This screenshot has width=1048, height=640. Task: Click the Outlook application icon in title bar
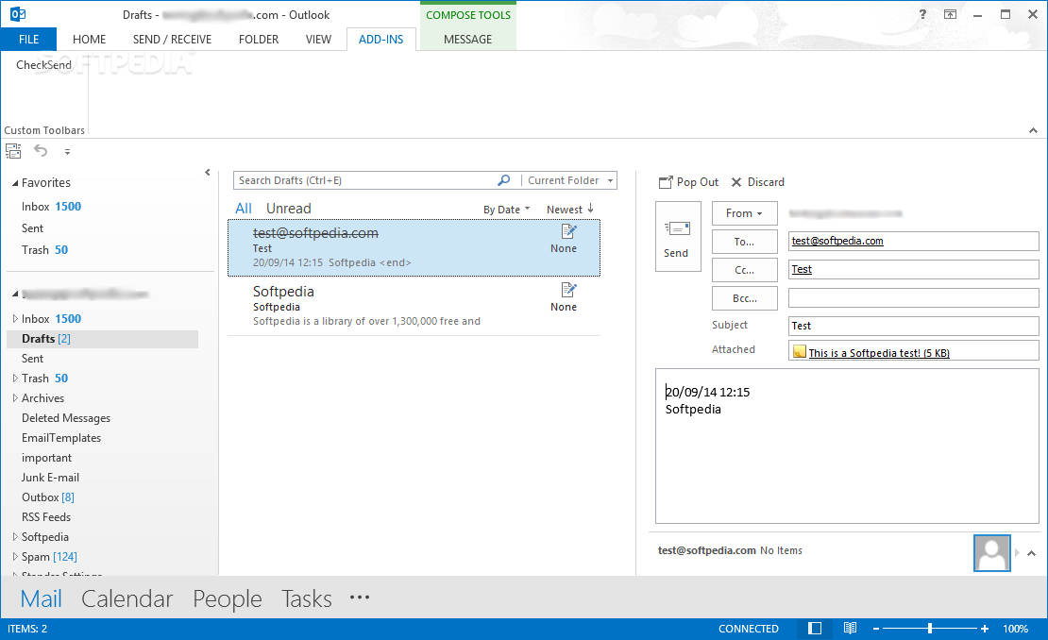point(17,14)
